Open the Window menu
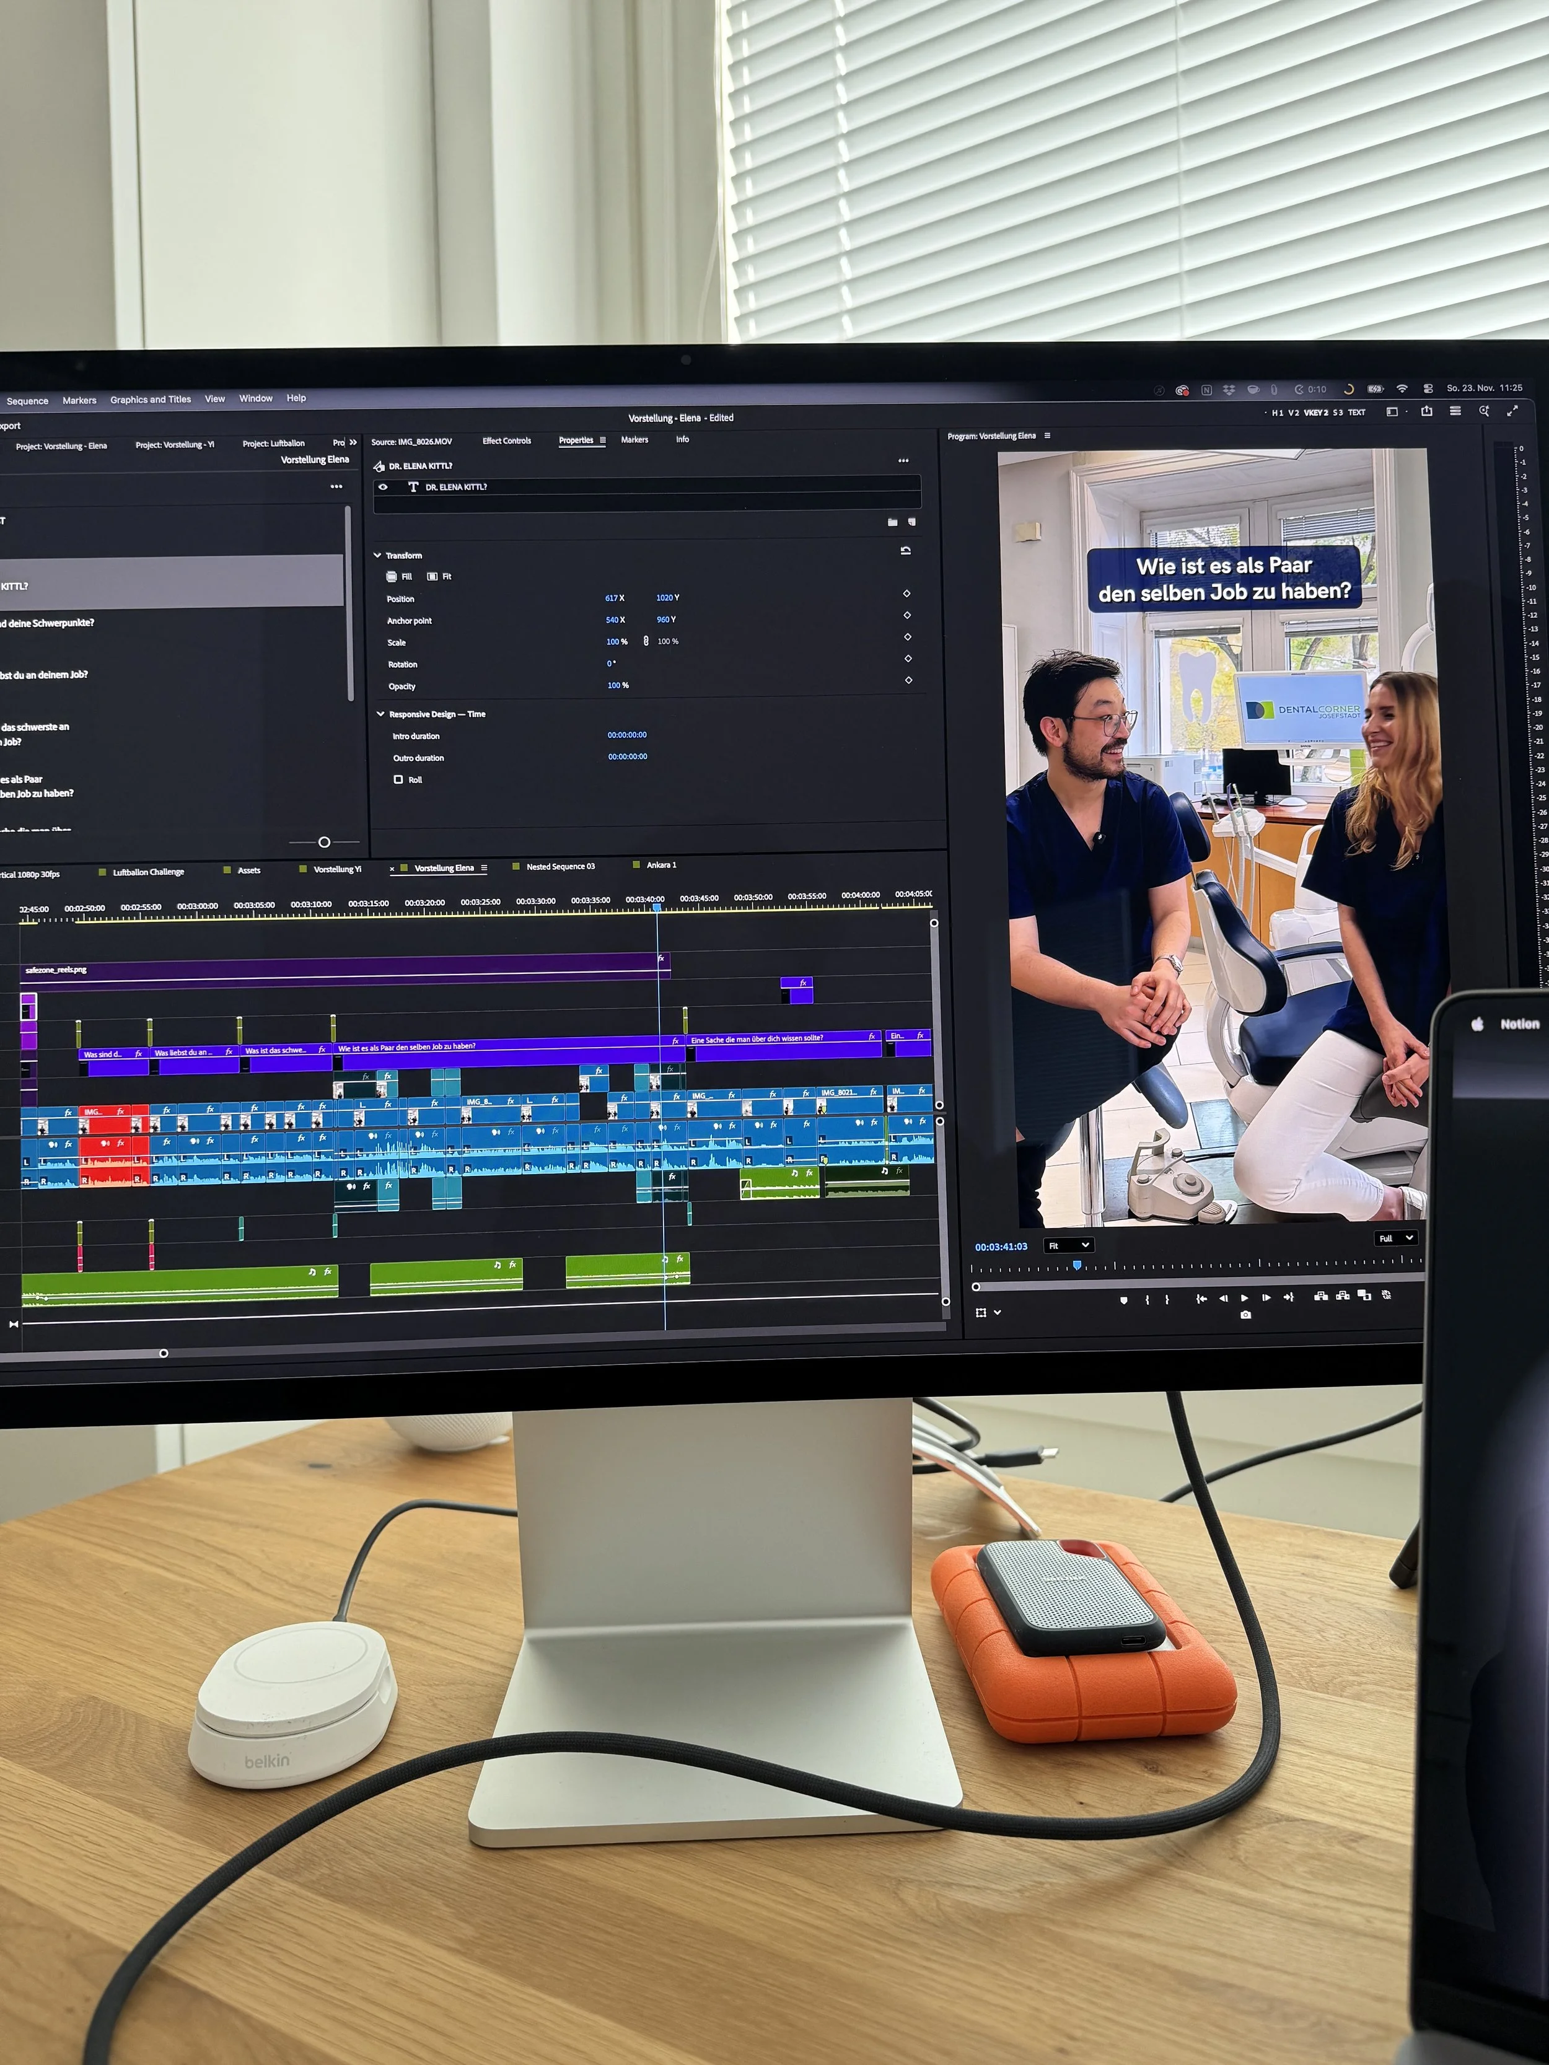 pyautogui.click(x=256, y=398)
